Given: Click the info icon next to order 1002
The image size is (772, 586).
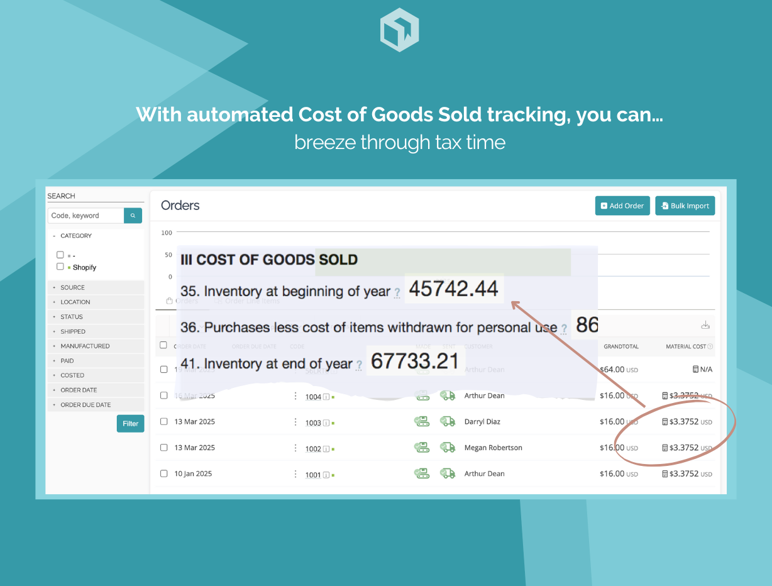Looking at the screenshot, I should 326,449.
